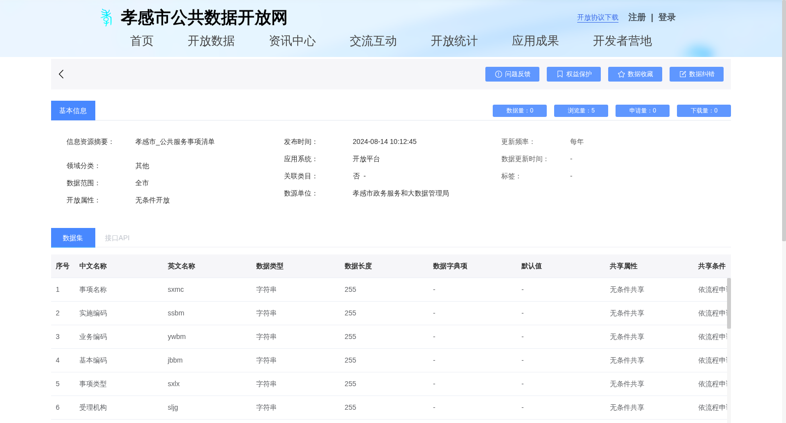This screenshot has height=423, width=786.
Task: Click the 孝感市公共数据开放网 site title
Action: click(204, 18)
